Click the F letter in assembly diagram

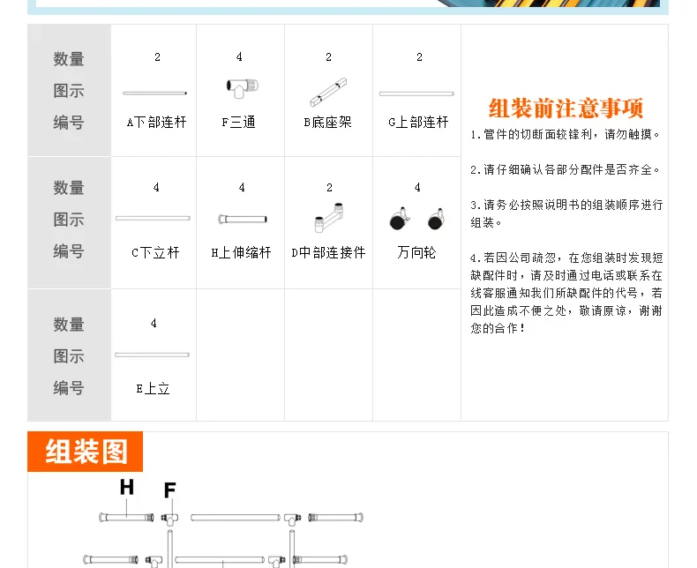point(170,490)
